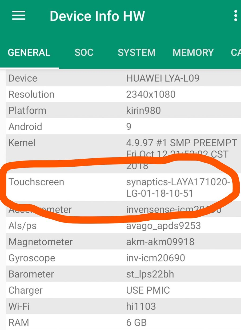Switch to the GENERAL tab
The height and width of the screenshot is (330, 241).
pyautogui.click(x=29, y=52)
